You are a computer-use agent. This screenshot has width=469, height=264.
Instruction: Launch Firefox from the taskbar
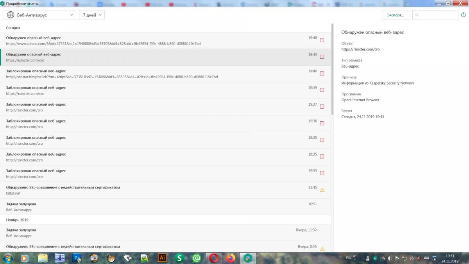click(231, 258)
